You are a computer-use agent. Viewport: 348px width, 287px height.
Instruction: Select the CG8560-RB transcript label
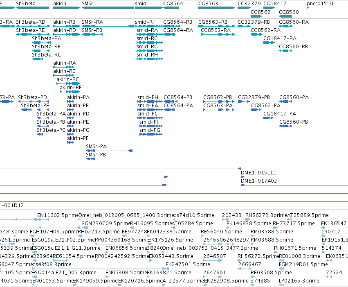coord(293,46)
